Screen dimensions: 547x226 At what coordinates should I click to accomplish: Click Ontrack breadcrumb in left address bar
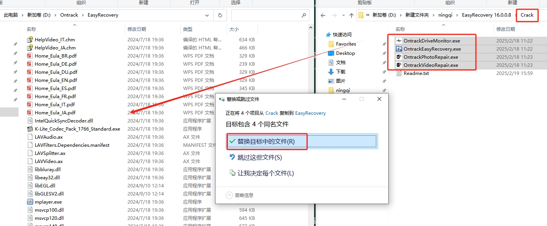click(x=69, y=15)
